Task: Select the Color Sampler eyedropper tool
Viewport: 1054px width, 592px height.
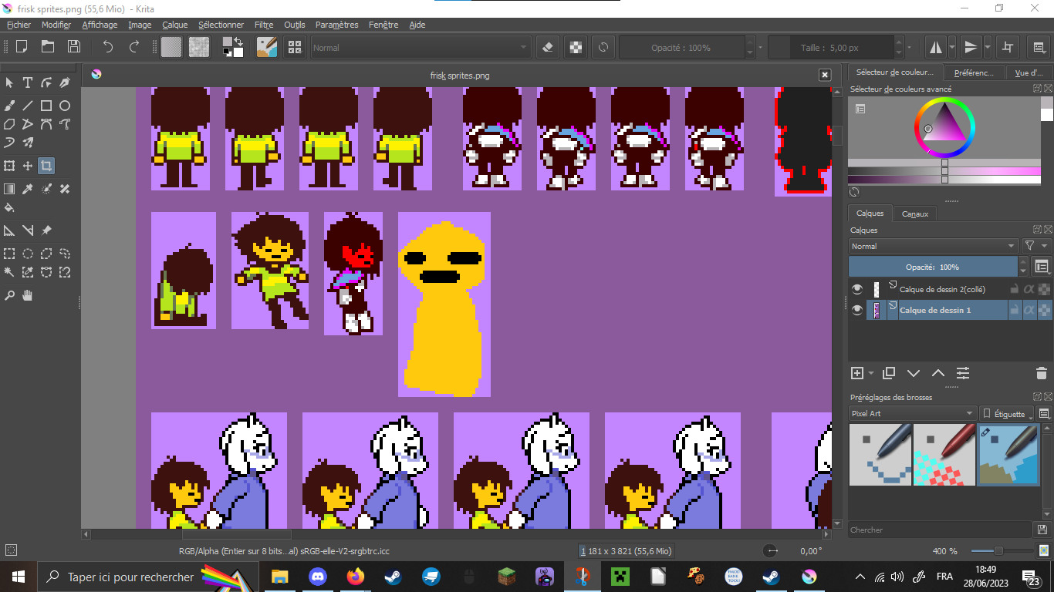Action: (28, 189)
